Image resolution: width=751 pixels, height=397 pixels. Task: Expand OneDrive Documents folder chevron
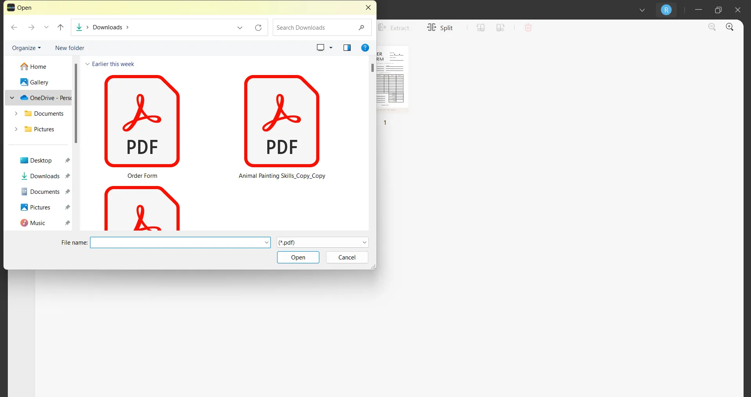(x=16, y=114)
